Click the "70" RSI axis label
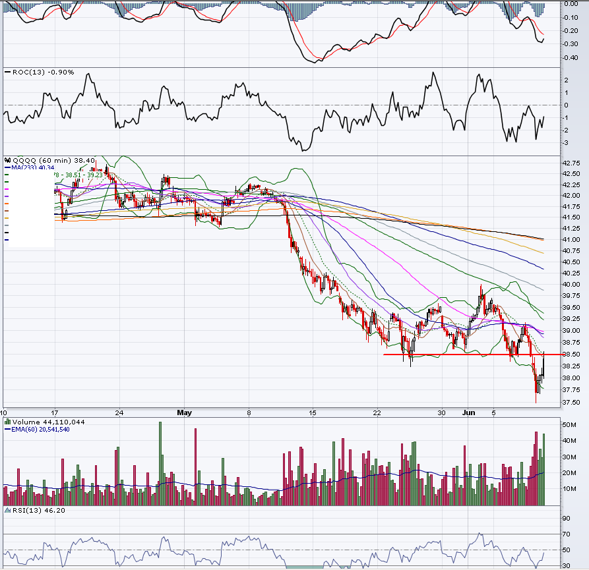Viewport: 589px width, 570px height. 566,534
